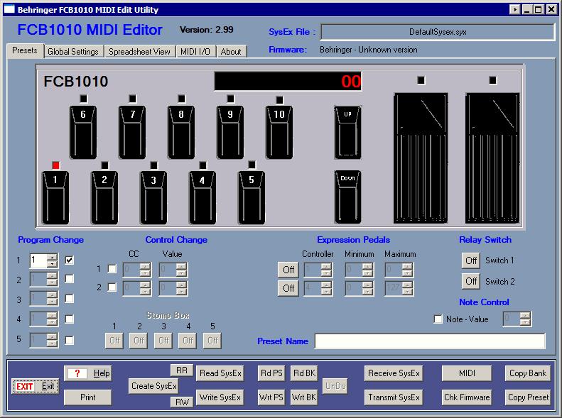562x418 pixels.
Task: Select footswitch pedal 6
Action: click(x=83, y=132)
